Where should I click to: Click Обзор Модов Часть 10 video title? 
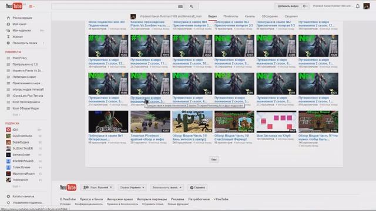coord(231,137)
